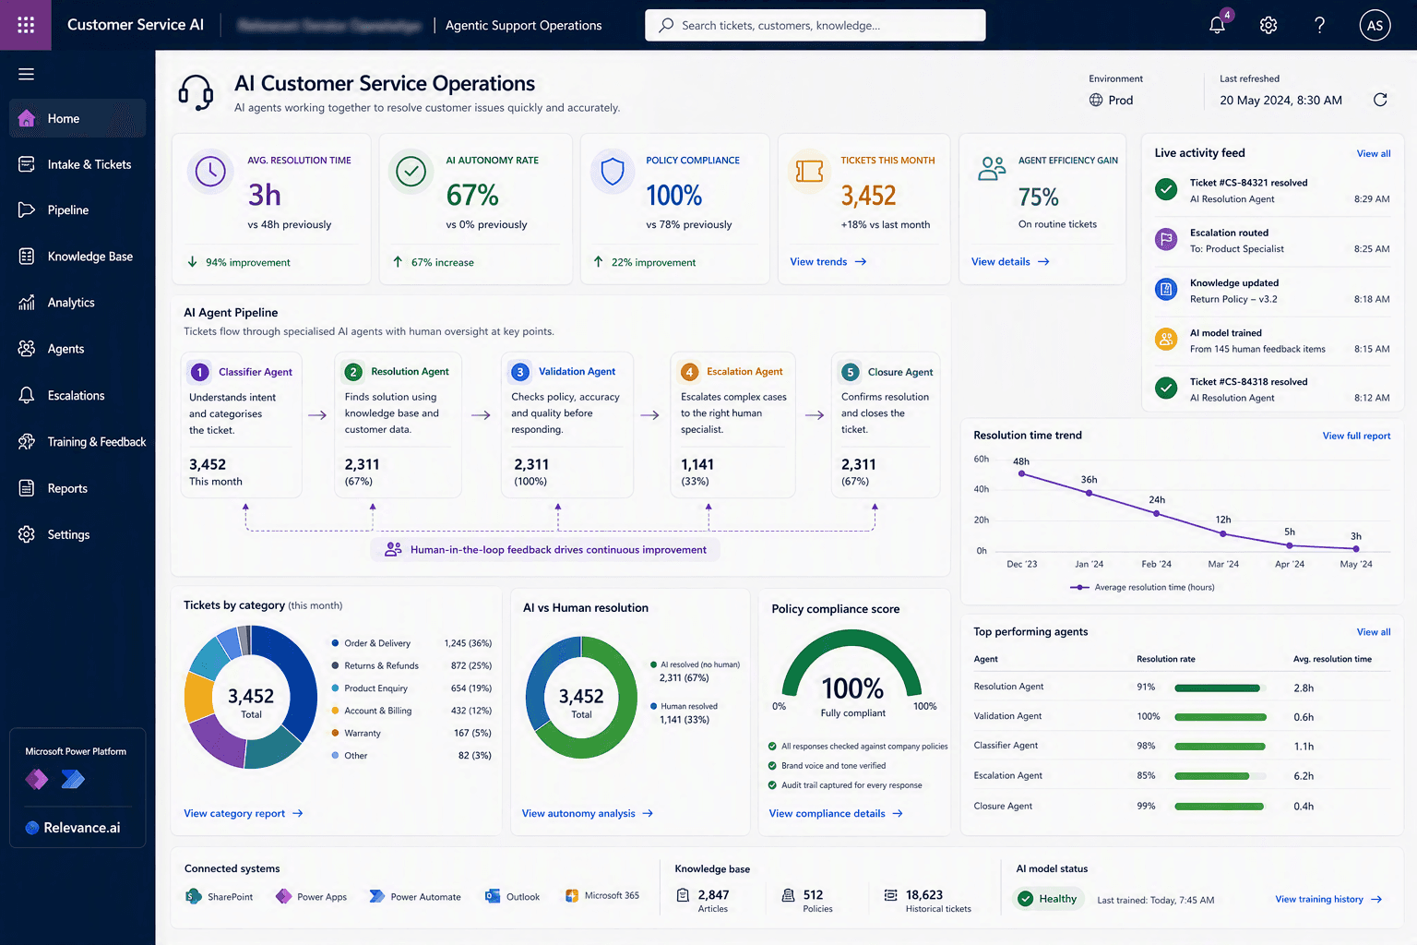Click the Historical tickets icon

[x=891, y=895]
